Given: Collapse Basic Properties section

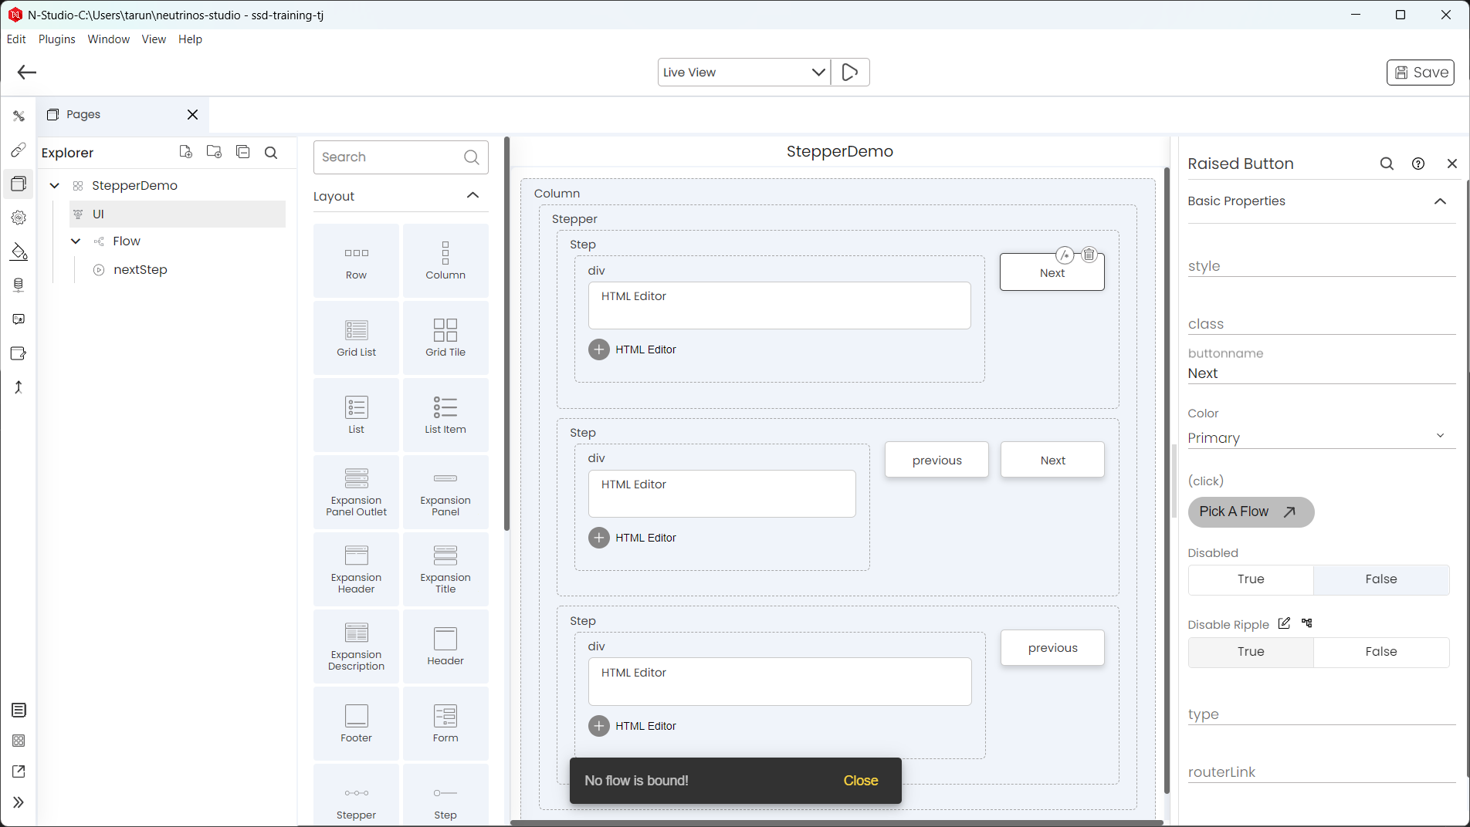Looking at the screenshot, I should 1440,201.
